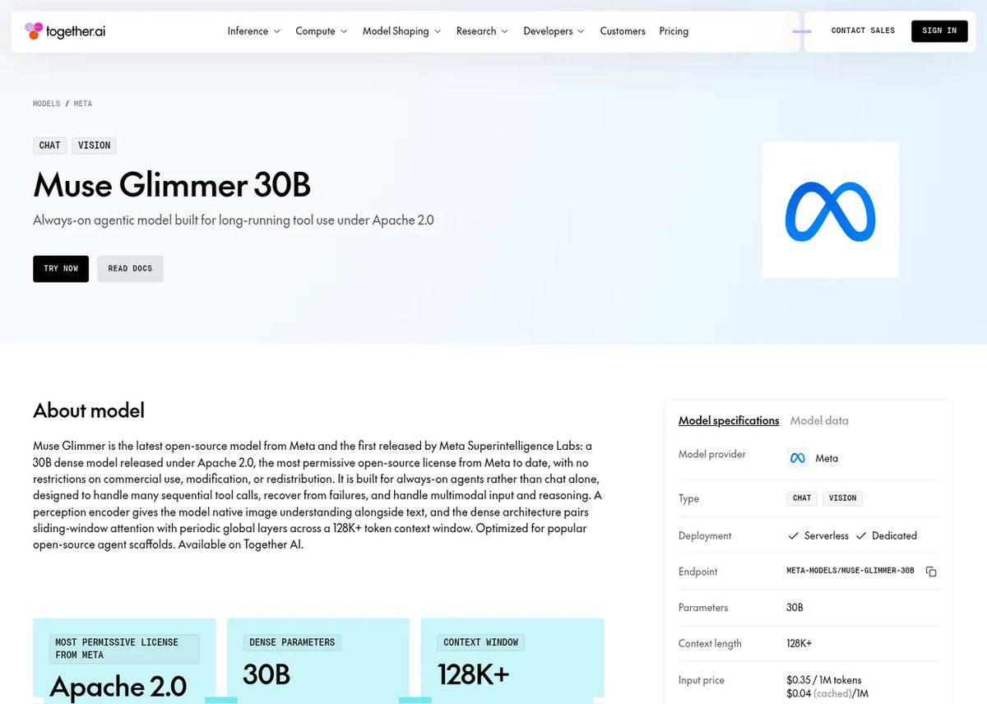Click the Muse Glimmer 30B heading
Viewport: 987px width, 704px height.
pos(172,185)
